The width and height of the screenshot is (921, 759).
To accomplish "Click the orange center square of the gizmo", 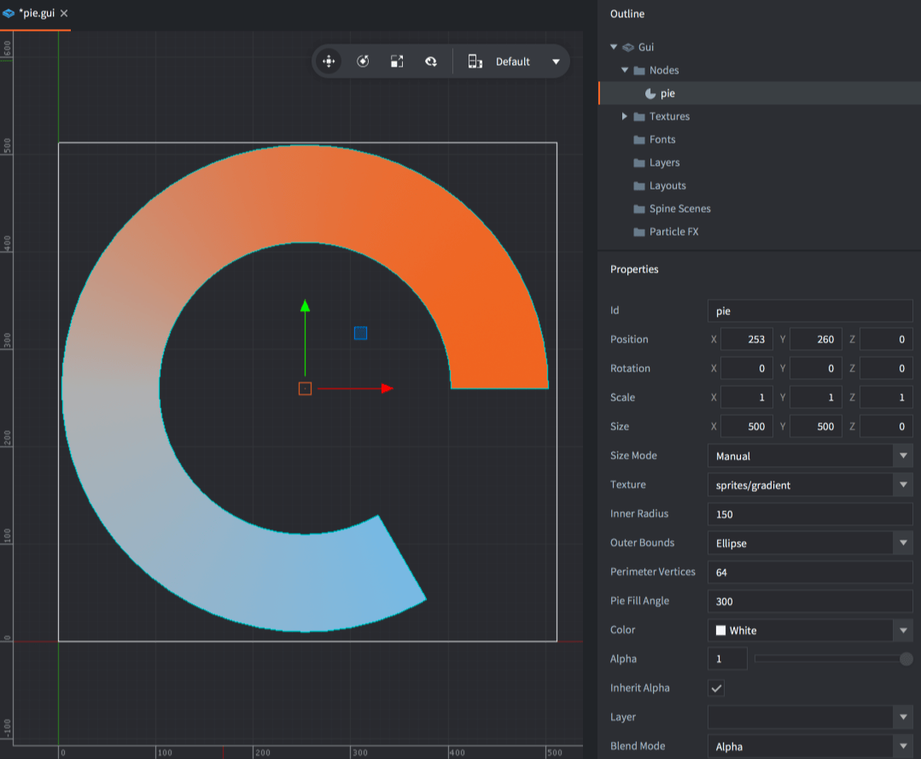I will tap(305, 388).
